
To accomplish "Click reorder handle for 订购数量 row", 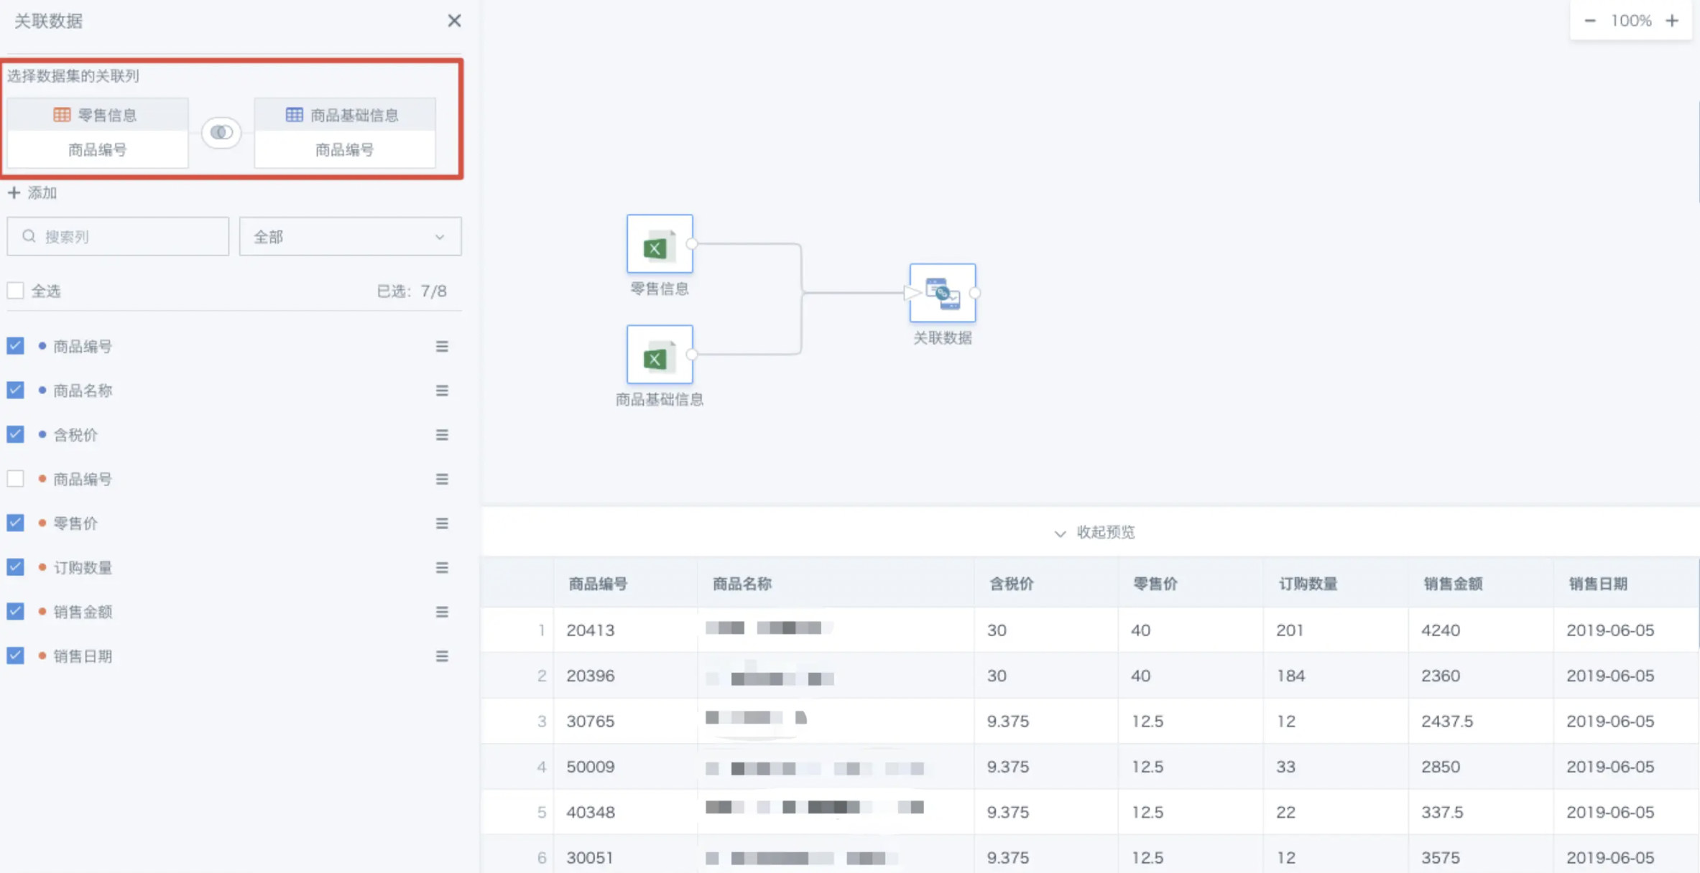I will [442, 568].
